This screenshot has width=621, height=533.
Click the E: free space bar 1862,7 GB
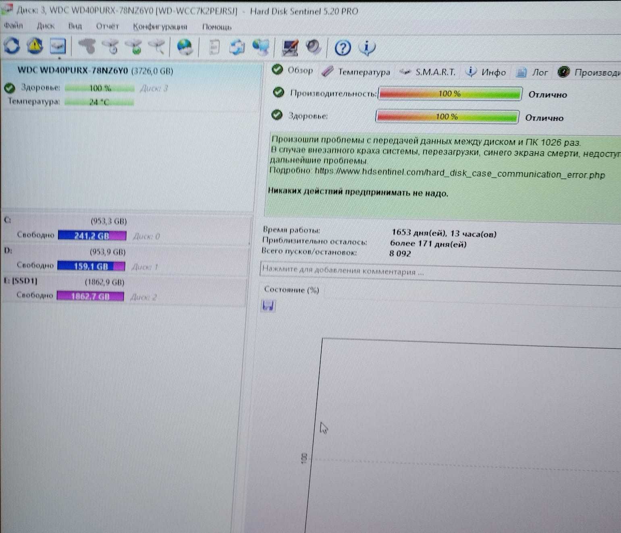pyautogui.click(x=90, y=296)
